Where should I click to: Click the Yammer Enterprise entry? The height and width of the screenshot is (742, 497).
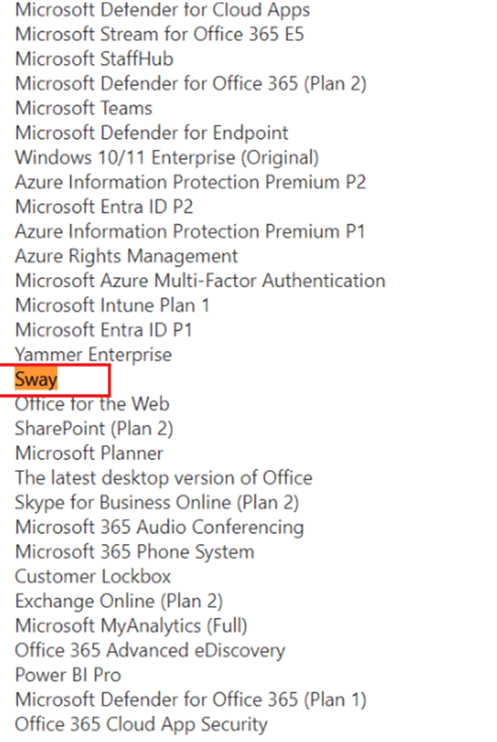click(x=93, y=354)
